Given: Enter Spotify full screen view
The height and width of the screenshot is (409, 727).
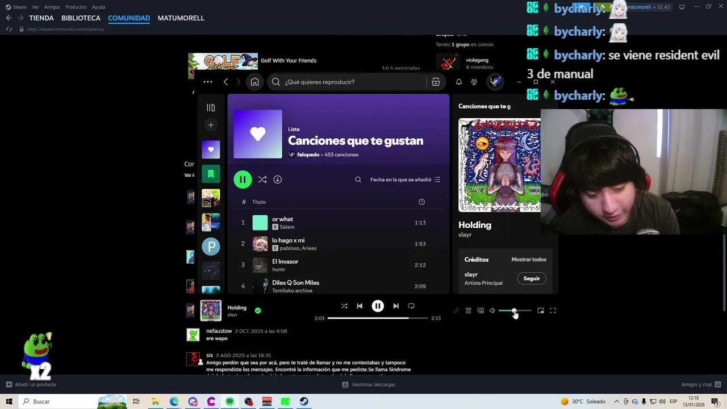Looking at the screenshot, I should pos(553,311).
